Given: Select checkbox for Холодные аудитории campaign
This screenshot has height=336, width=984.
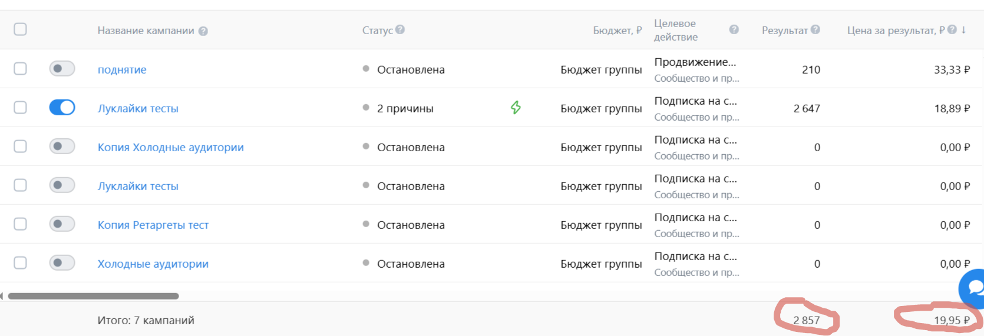Looking at the screenshot, I should pyautogui.click(x=20, y=262).
